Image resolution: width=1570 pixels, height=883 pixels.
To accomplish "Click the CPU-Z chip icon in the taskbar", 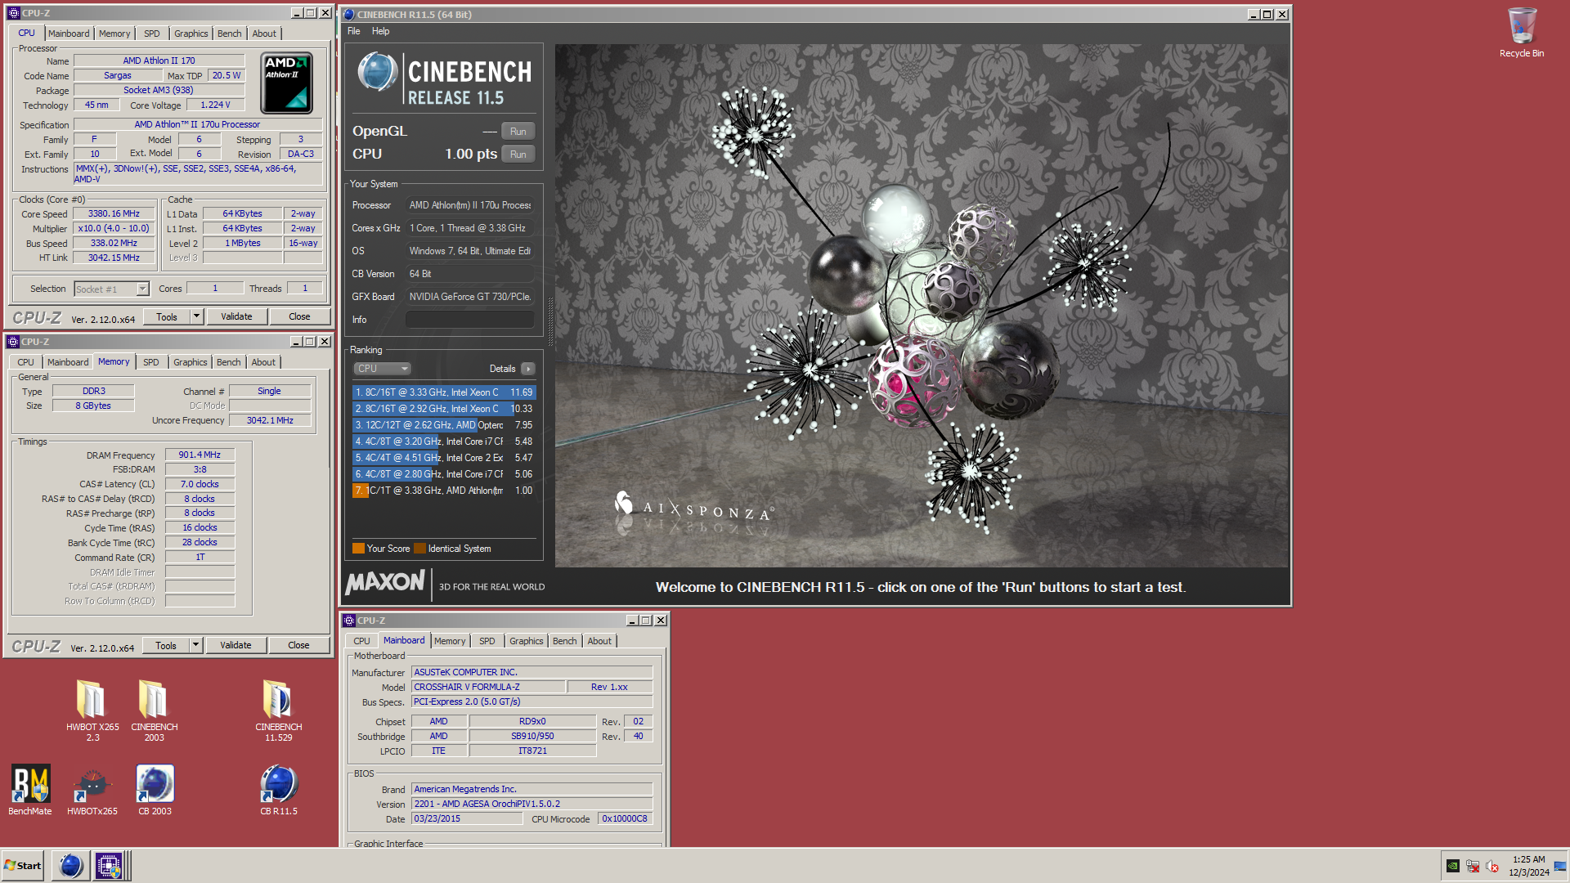I will [108, 865].
